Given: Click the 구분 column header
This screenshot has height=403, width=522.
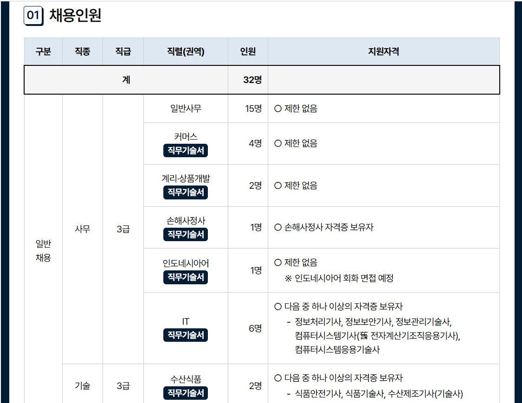Looking at the screenshot, I should coord(43,51).
